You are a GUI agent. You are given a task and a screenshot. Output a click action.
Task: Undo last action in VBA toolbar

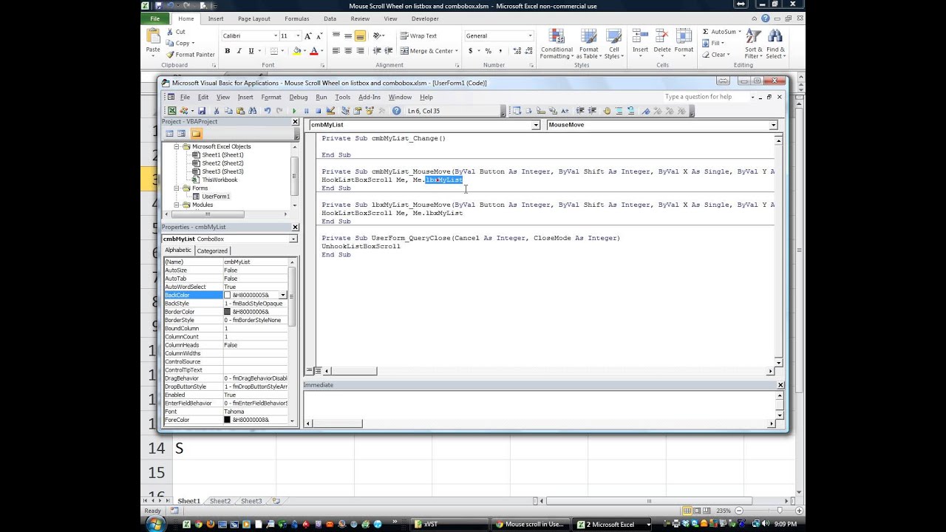pyautogui.click(x=268, y=111)
